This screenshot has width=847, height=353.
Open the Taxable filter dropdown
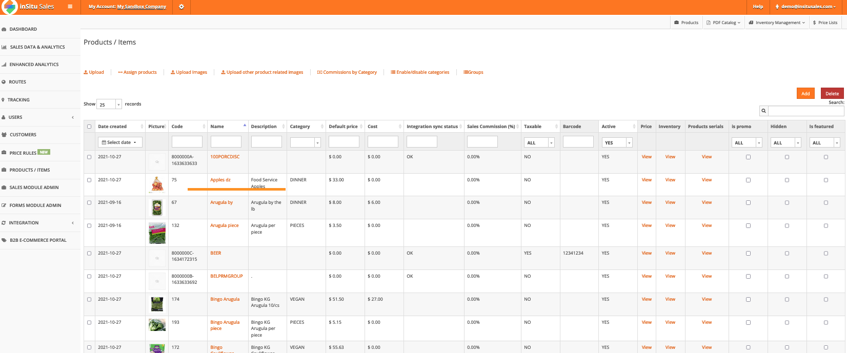(x=539, y=143)
